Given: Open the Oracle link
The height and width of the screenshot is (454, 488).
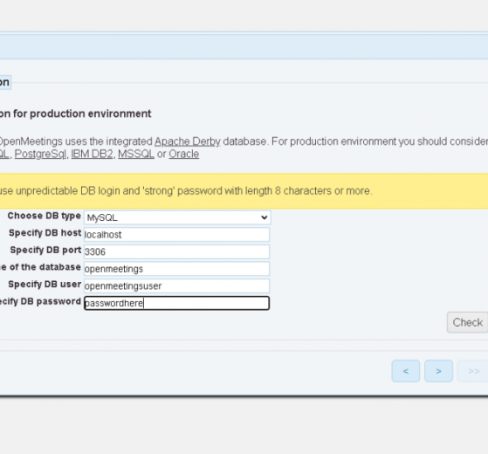Looking at the screenshot, I should click(x=184, y=154).
